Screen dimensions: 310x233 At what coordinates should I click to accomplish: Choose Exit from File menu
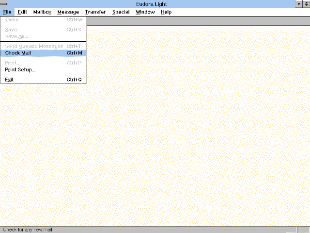pyautogui.click(x=43, y=80)
